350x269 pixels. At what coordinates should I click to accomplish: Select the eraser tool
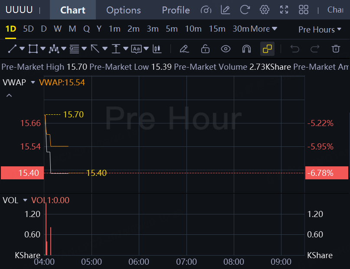[x=184, y=49]
